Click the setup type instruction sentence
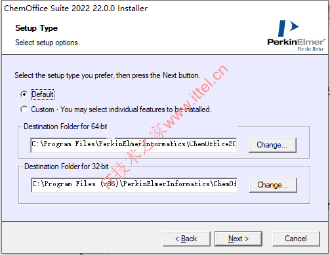This screenshot has height=255, width=330. pyautogui.click(x=108, y=75)
